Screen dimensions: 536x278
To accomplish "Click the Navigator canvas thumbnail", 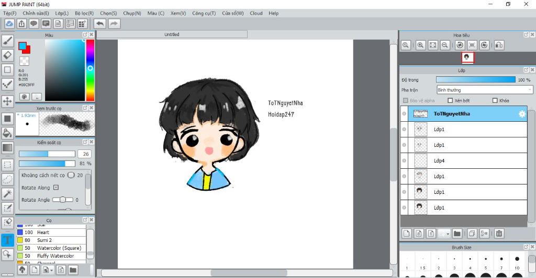I will 467,57.
